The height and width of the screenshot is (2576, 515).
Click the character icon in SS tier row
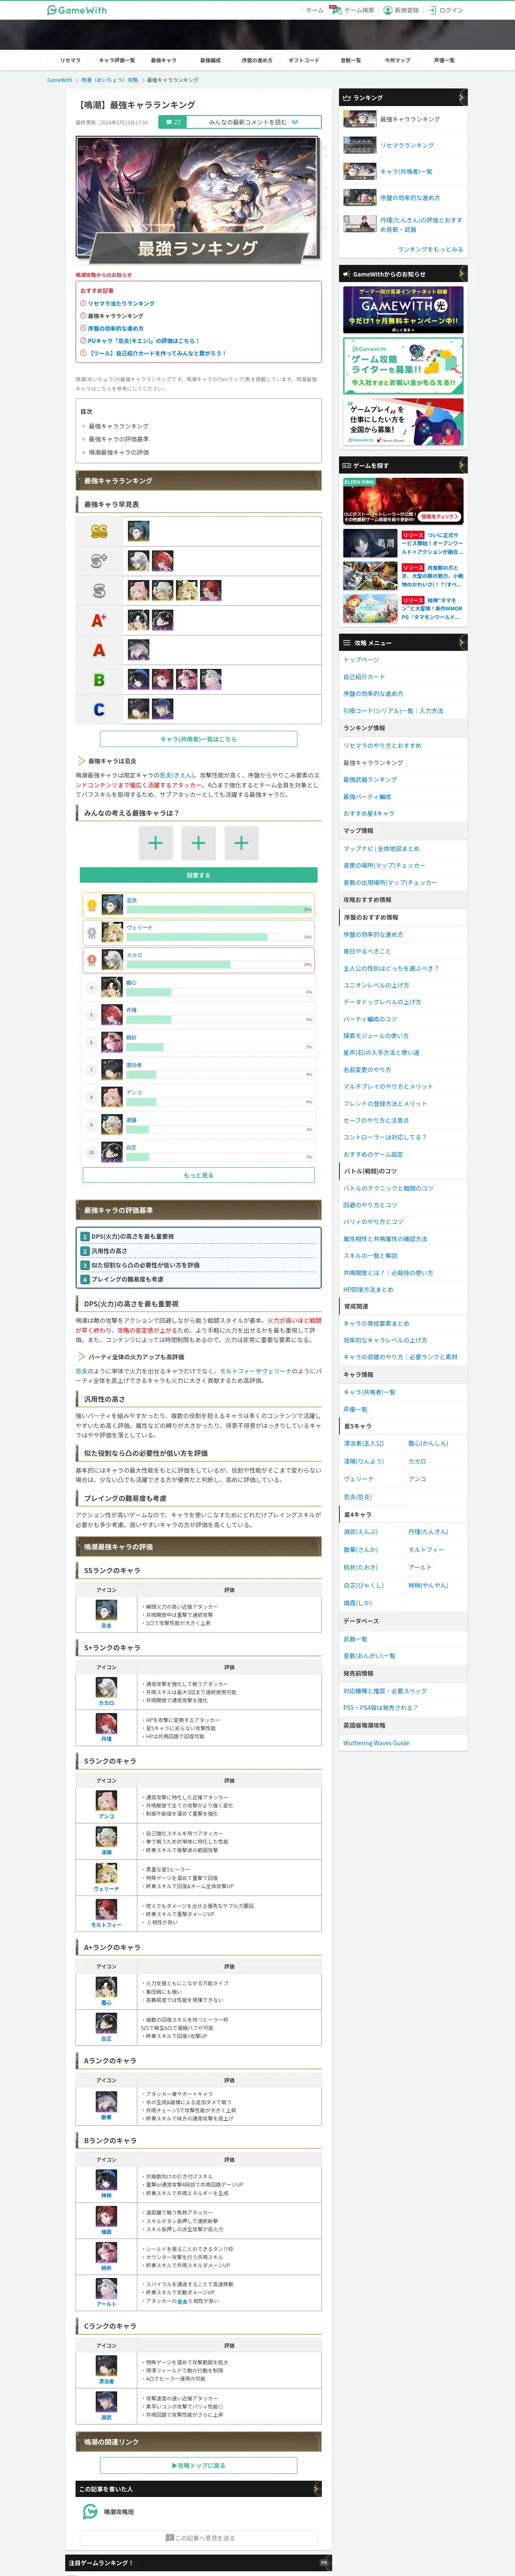coord(138,531)
